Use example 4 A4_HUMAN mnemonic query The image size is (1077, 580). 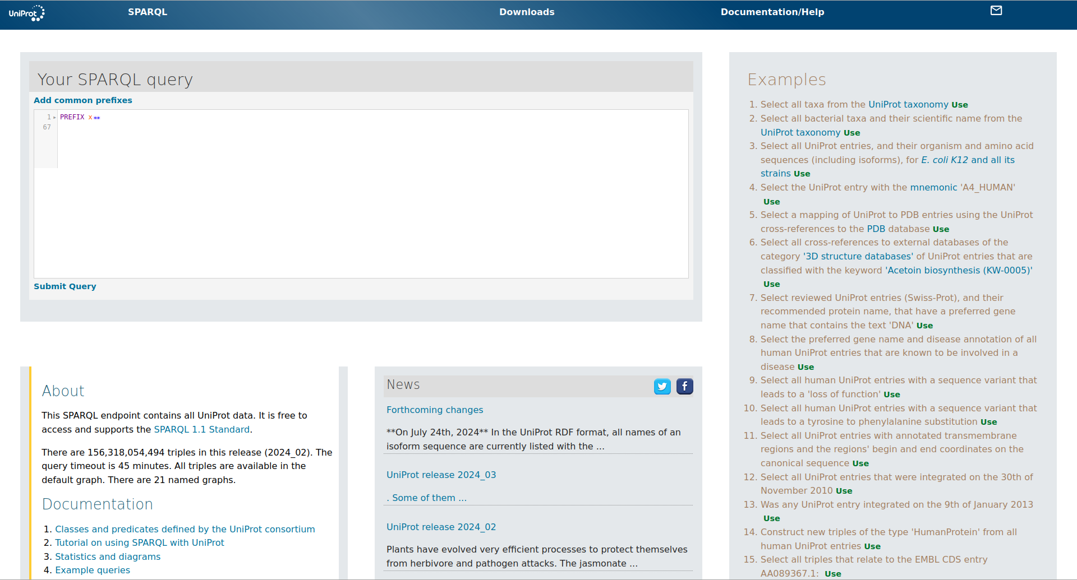tap(772, 202)
